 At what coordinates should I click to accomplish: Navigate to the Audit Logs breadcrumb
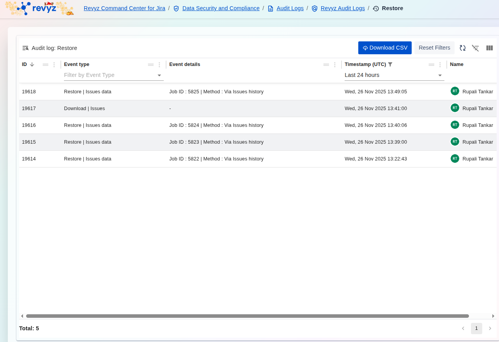pos(290,8)
